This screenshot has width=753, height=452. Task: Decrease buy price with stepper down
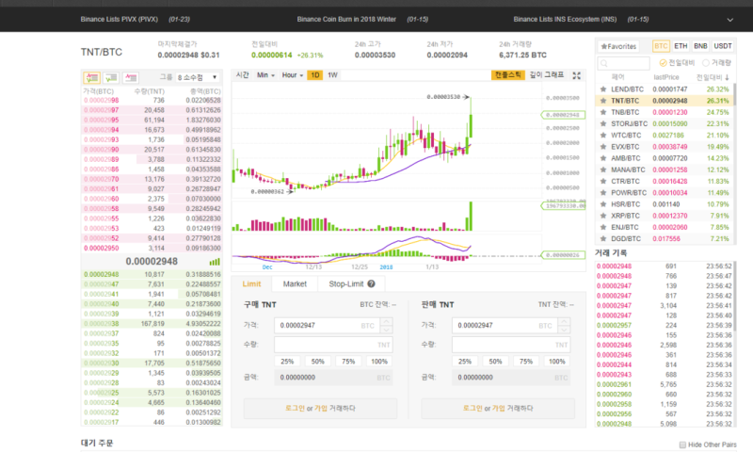[x=387, y=330]
